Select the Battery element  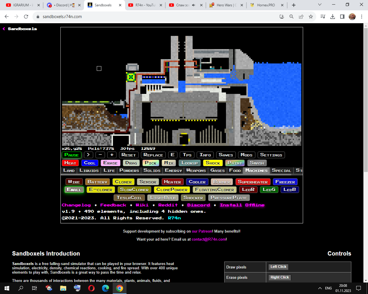tap(97, 182)
